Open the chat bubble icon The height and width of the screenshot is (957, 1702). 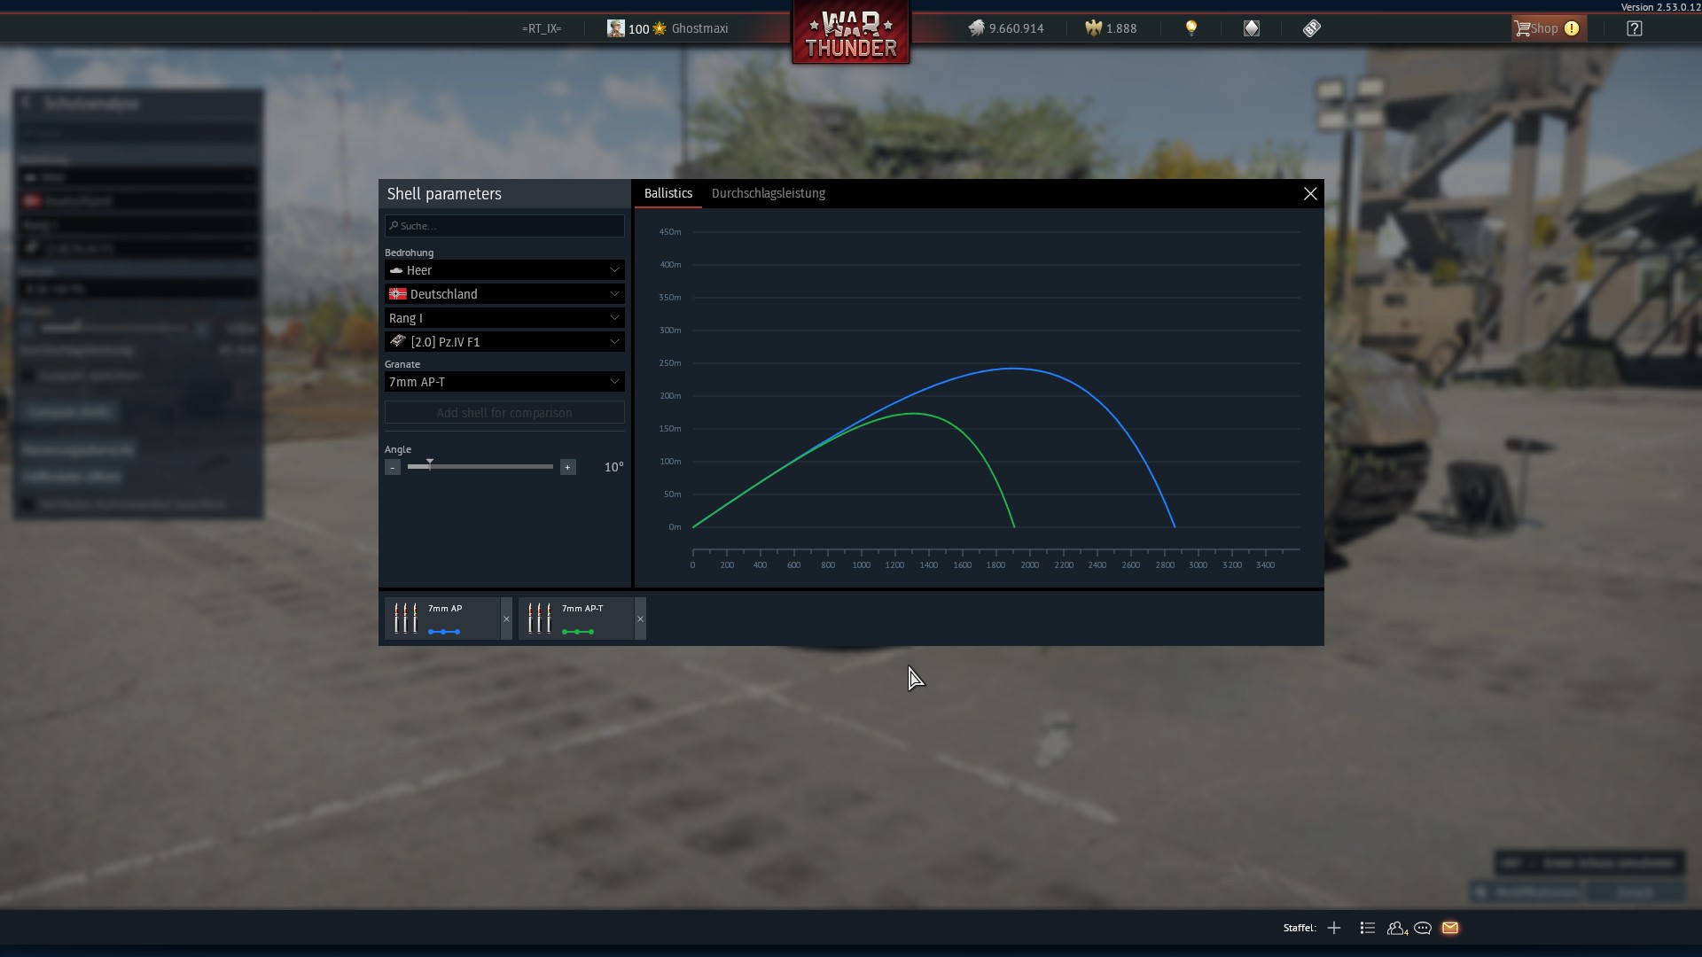pos(1423,928)
